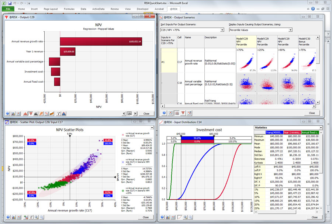The image size is (332, 224).
Task: Click the filter funnel icon in NPV output toolbar
Action: (59, 114)
